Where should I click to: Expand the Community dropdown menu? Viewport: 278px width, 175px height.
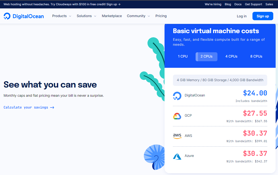tap(138, 16)
